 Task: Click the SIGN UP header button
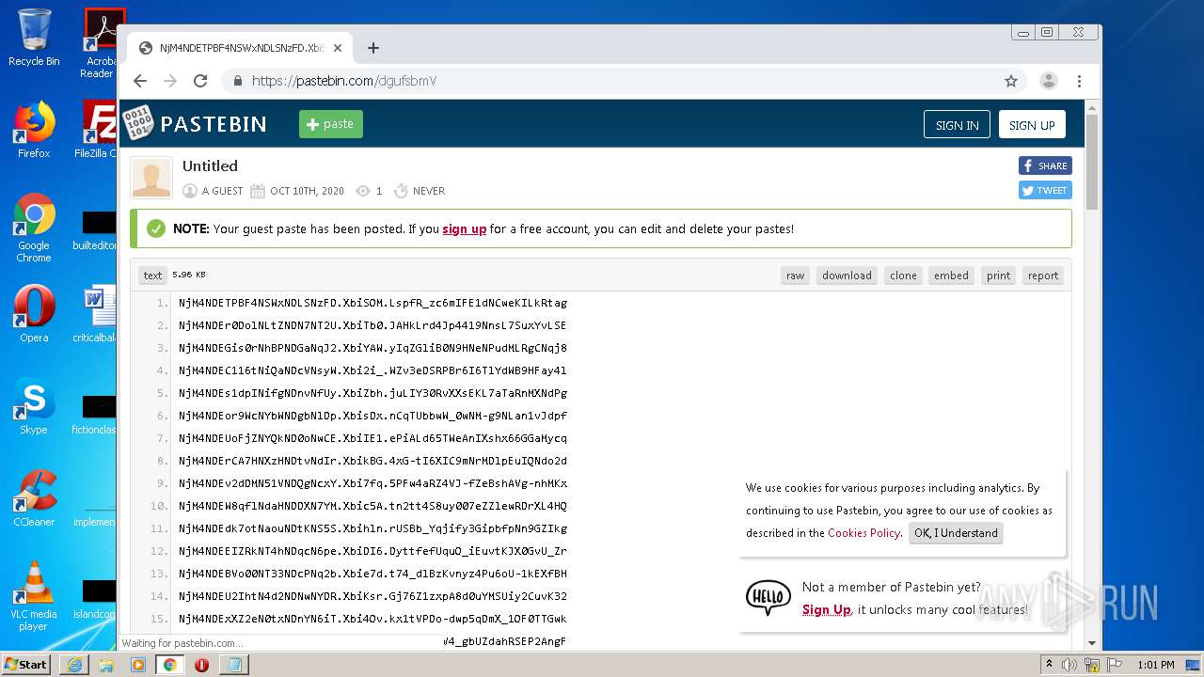[x=1032, y=125]
